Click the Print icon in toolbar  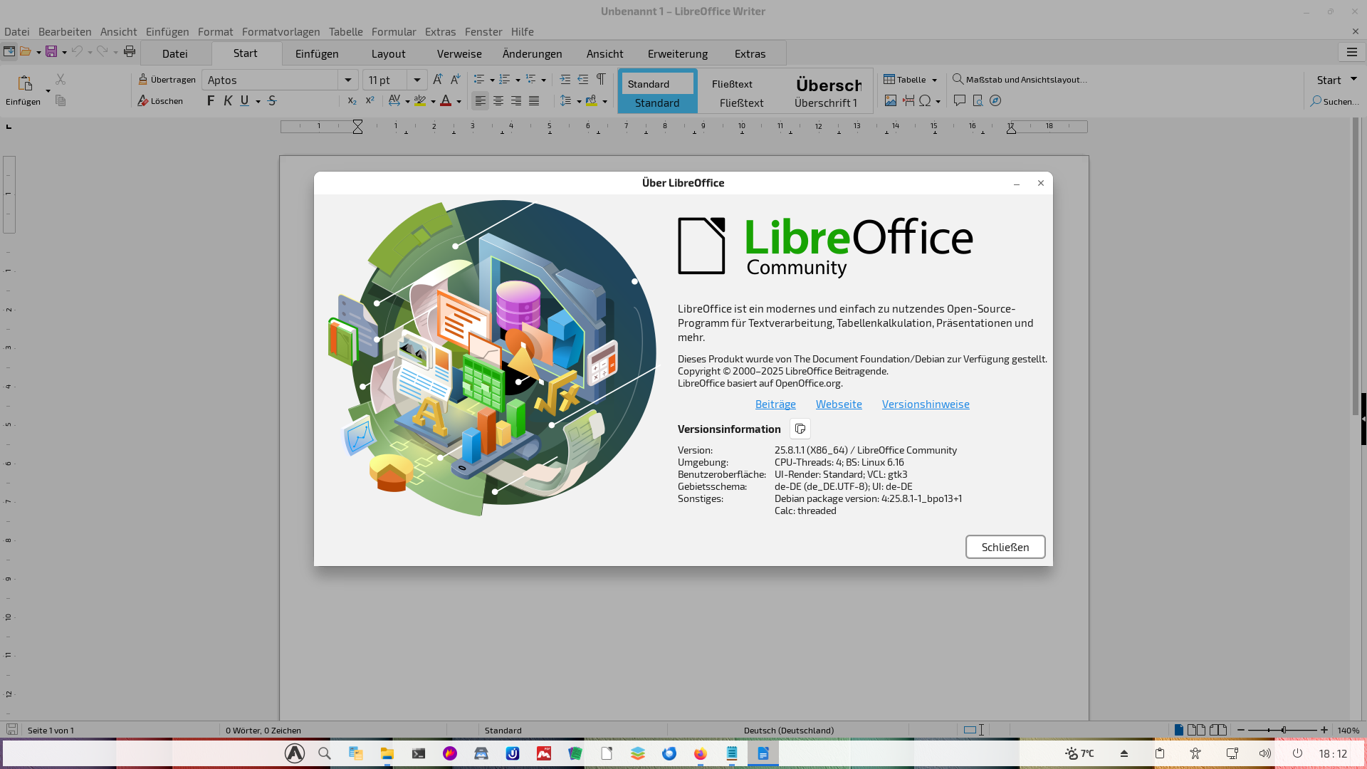click(129, 51)
